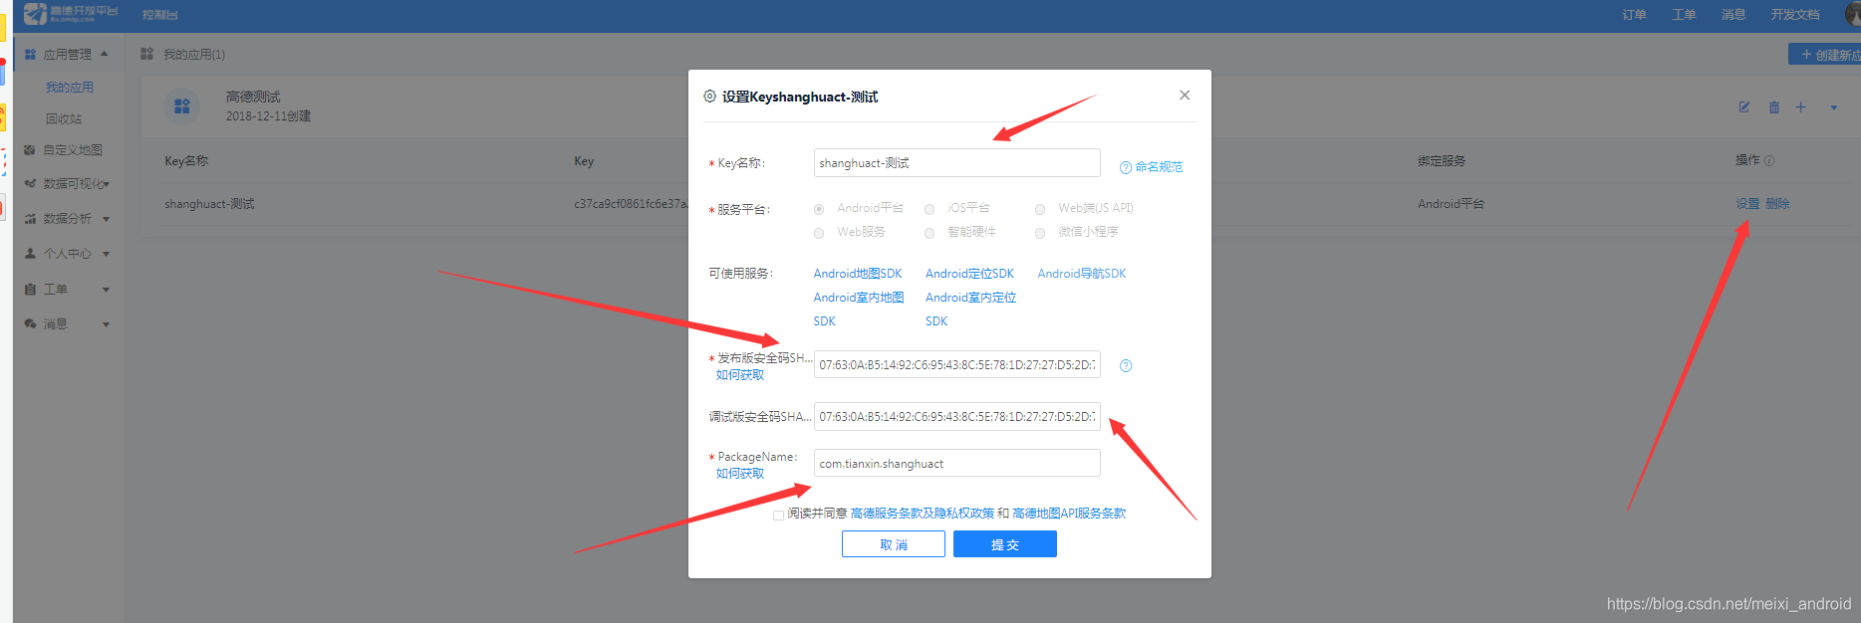Click the grid icon beside 我的应用(1)
This screenshot has width=1861, height=623.
click(x=146, y=54)
